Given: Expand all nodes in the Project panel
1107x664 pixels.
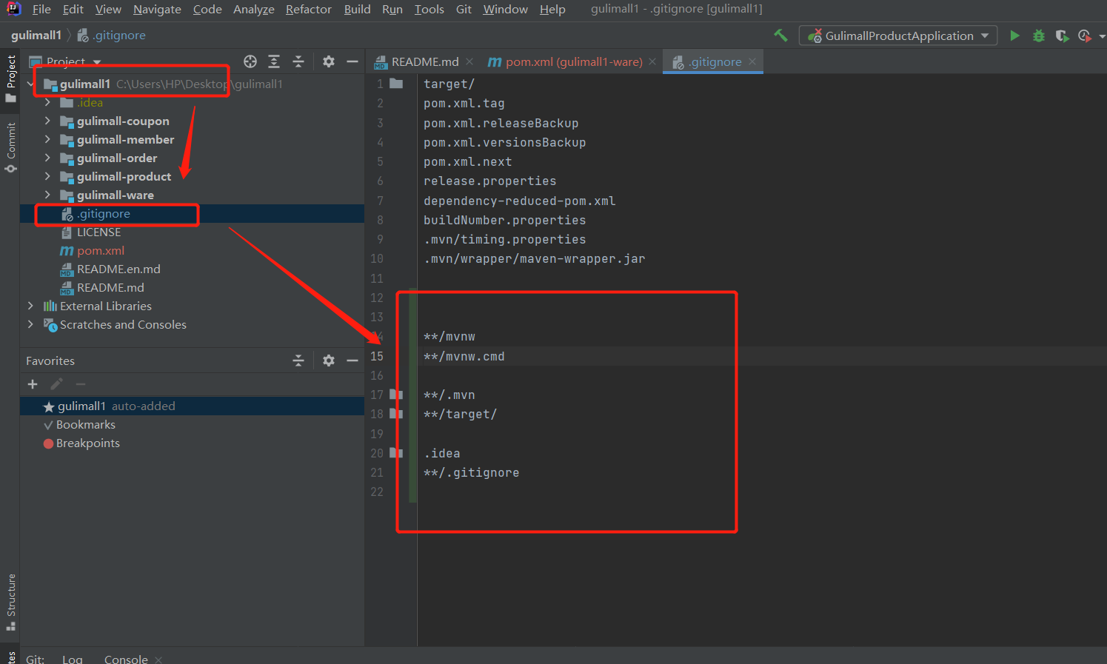Looking at the screenshot, I should pos(274,61).
